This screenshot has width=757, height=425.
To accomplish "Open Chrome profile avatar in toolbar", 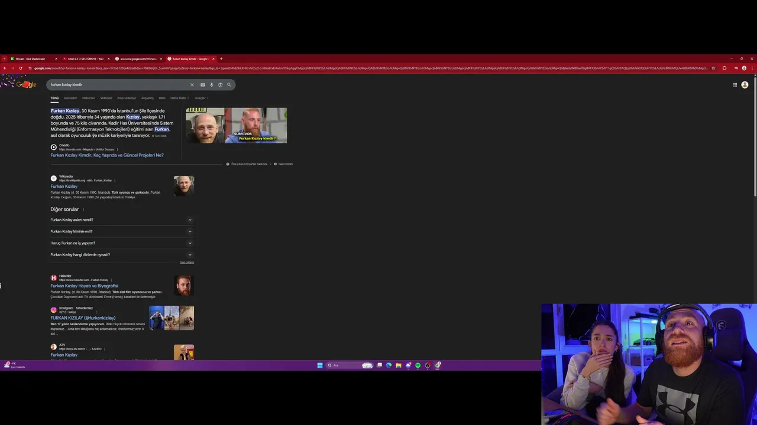I will tap(744, 68).
